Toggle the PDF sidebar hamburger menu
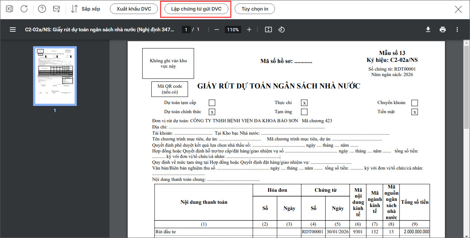Viewport: 470px width, 238px height. point(13,29)
